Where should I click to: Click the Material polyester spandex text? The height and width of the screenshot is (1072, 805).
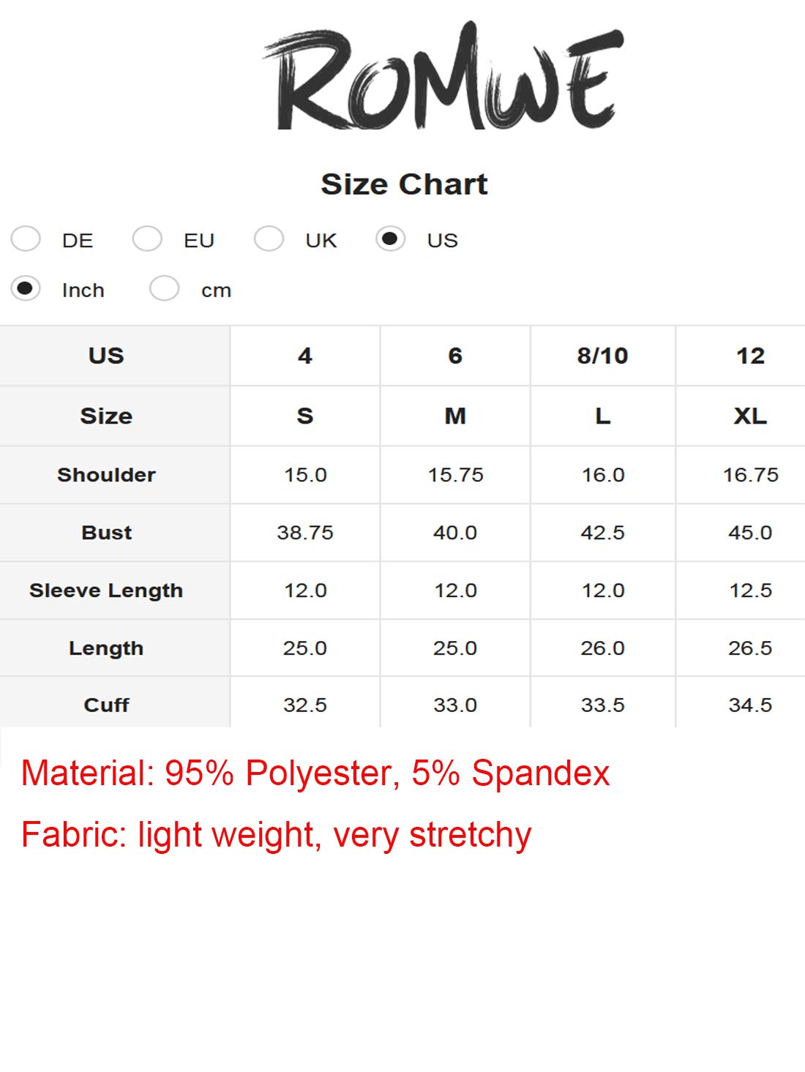click(315, 773)
